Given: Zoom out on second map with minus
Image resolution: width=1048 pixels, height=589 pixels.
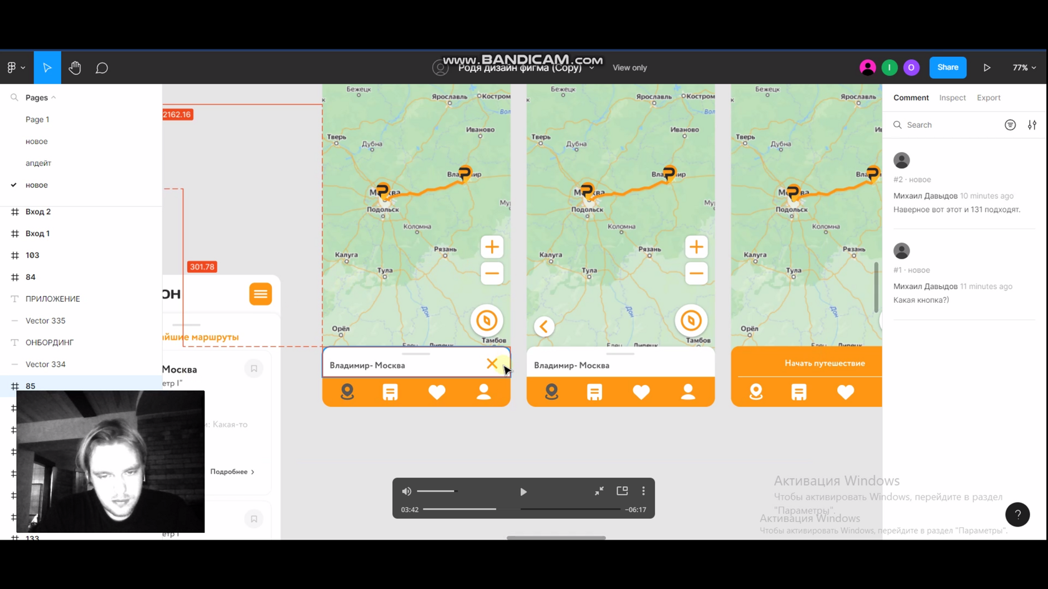Looking at the screenshot, I should pyautogui.click(x=696, y=273).
